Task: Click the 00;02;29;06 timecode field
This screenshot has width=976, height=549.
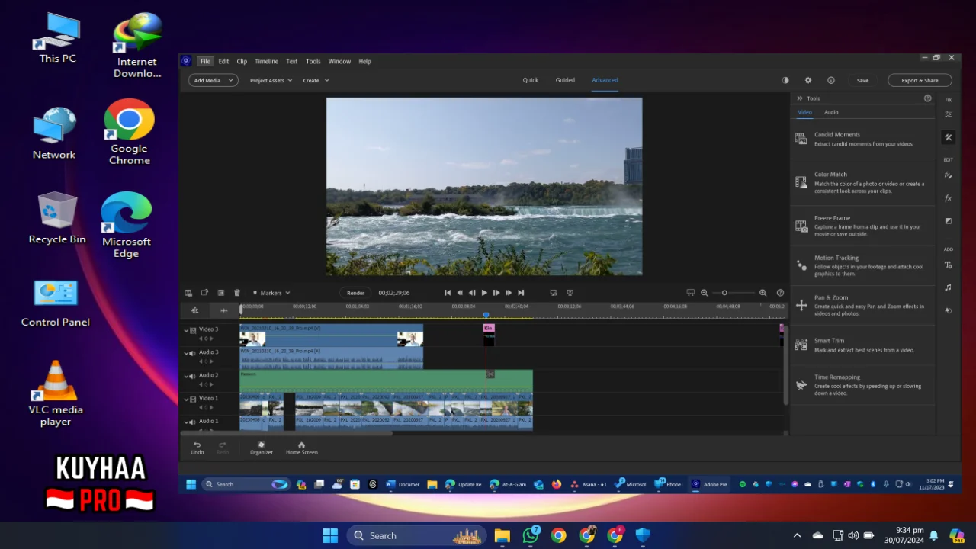Action: 394,293
